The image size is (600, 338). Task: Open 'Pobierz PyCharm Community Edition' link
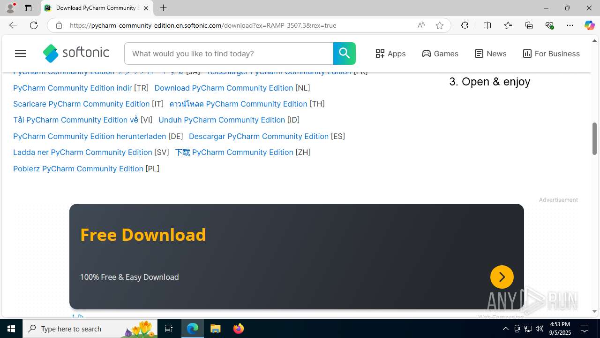[78, 169]
